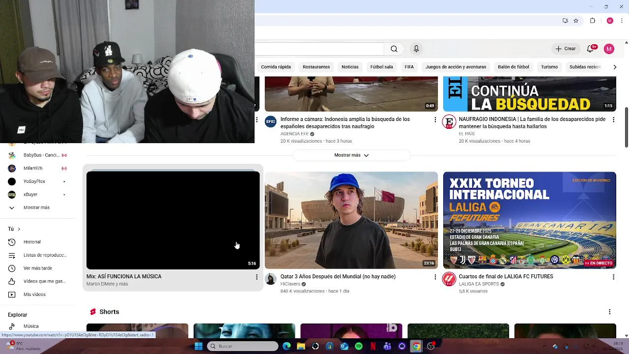Select the Noticias chip
Viewport: 629px width, 354px height.
pos(350,67)
